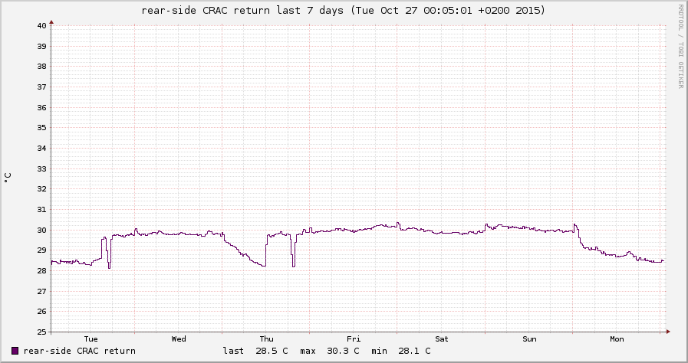The width and height of the screenshot is (688, 363).
Task: Click the 'rear-side CRAC return' legend label
Action: [x=80, y=351]
